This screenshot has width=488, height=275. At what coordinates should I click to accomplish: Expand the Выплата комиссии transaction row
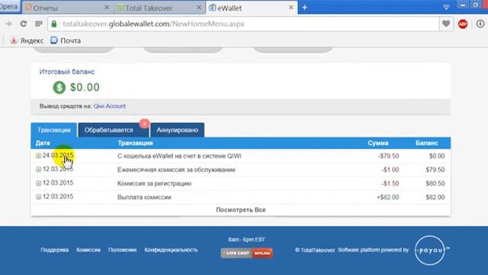pyautogui.click(x=38, y=197)
